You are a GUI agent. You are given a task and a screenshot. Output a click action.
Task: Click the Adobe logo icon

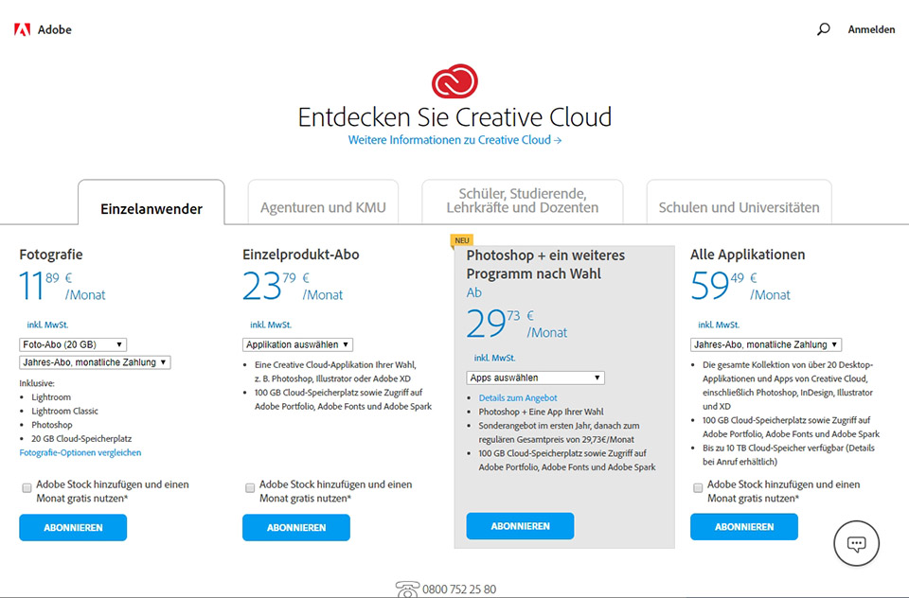coord(22,29)
